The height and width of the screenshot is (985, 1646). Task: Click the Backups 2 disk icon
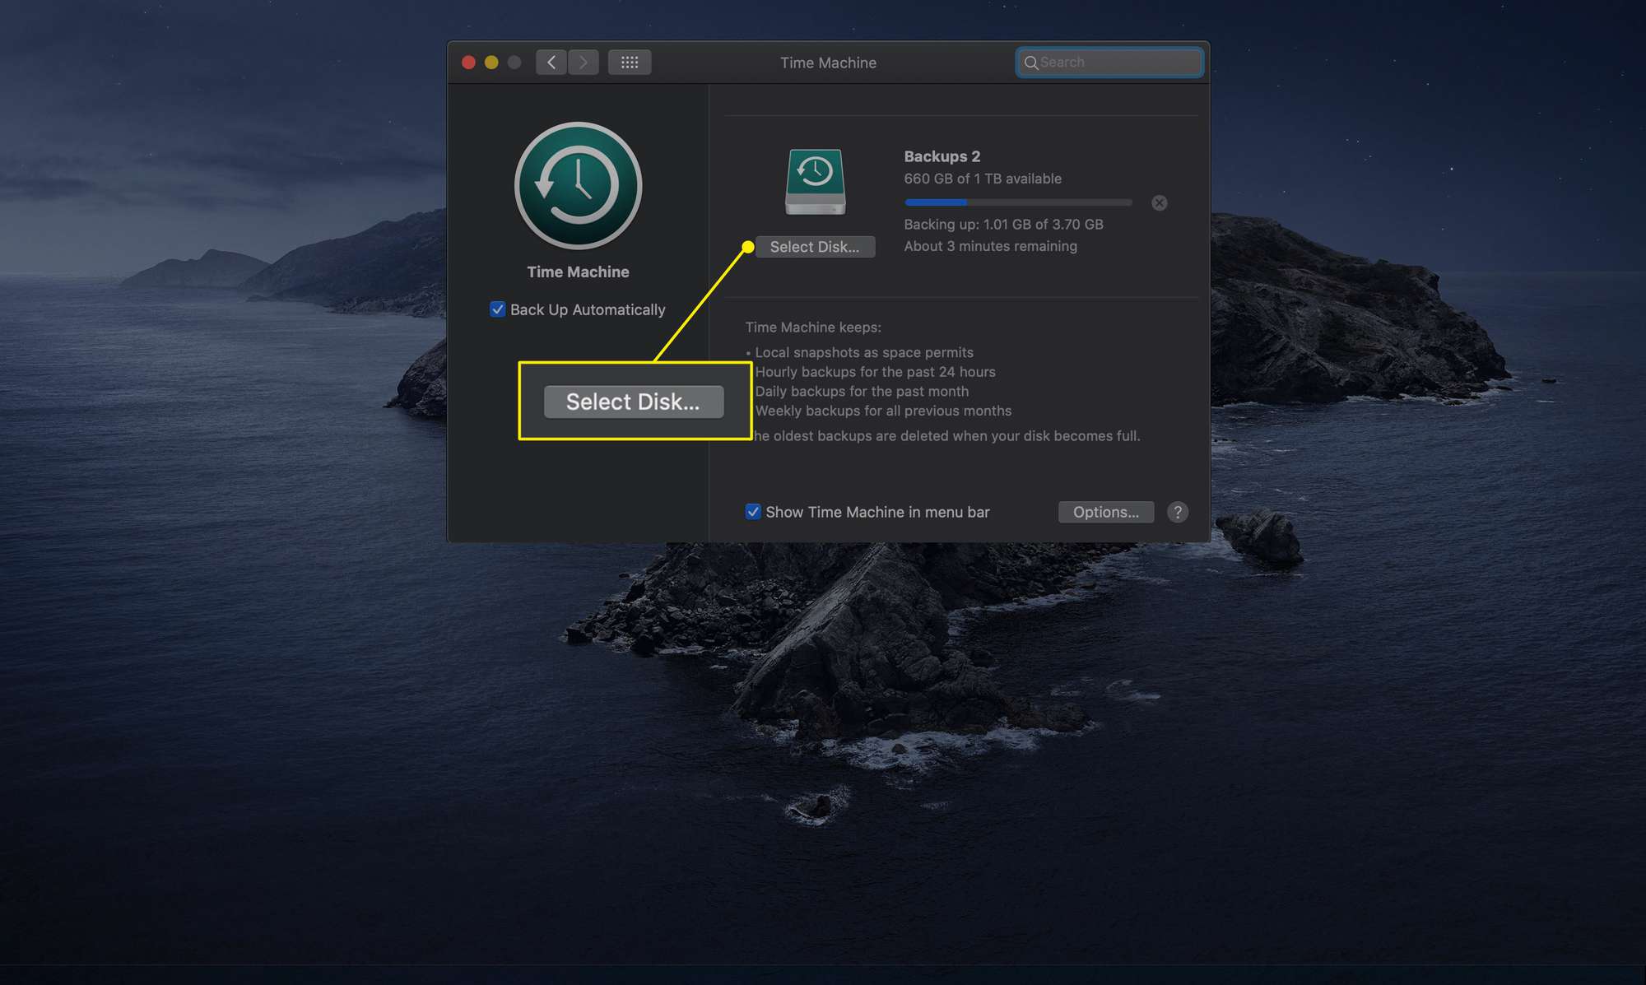(x=815, y=182)
